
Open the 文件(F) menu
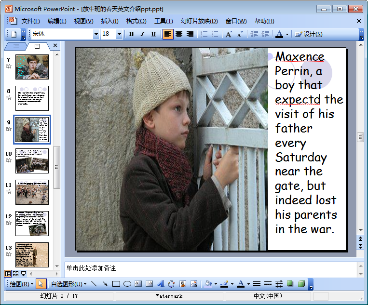pos(31,21)
